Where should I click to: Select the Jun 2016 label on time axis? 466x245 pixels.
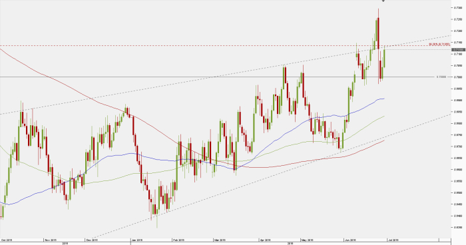(351, 240)
